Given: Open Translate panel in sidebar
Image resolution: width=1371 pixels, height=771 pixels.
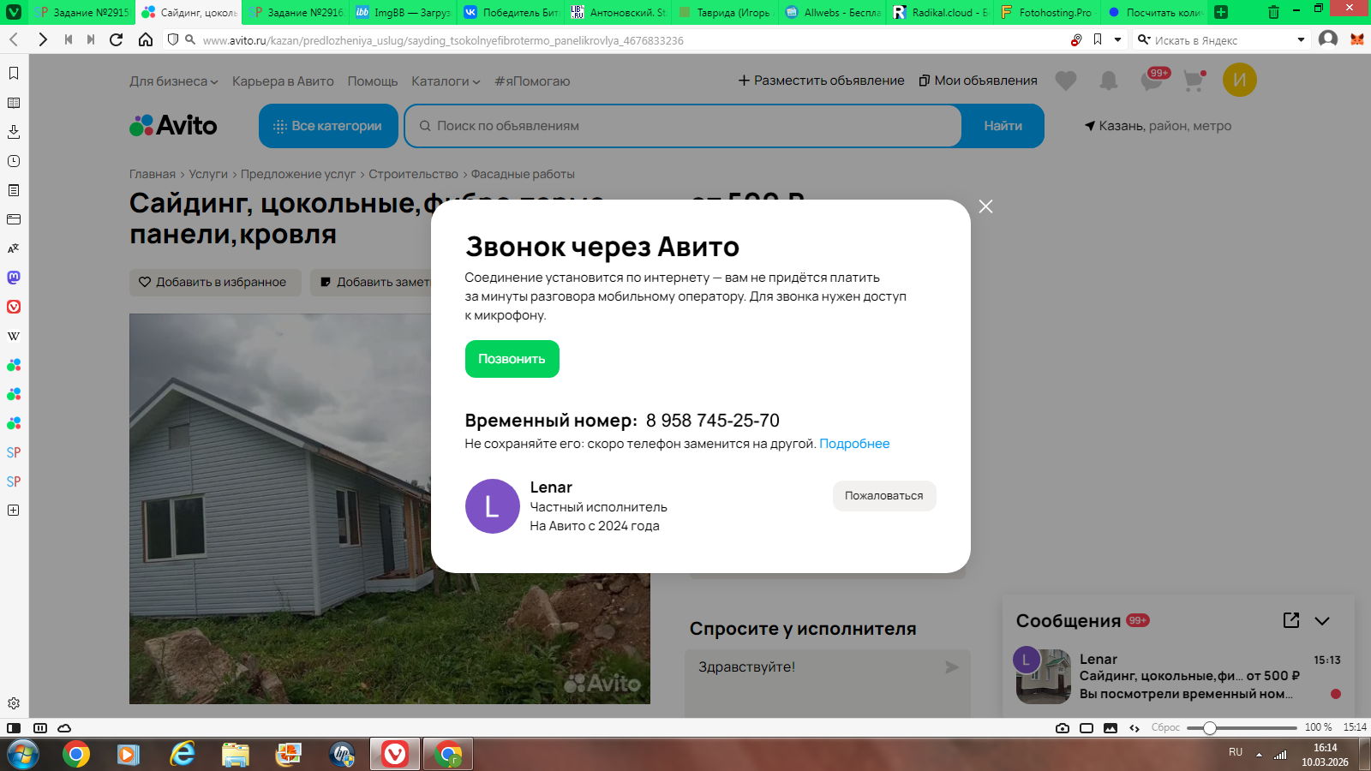Looking at the screenshot, I should coord(14,248).
